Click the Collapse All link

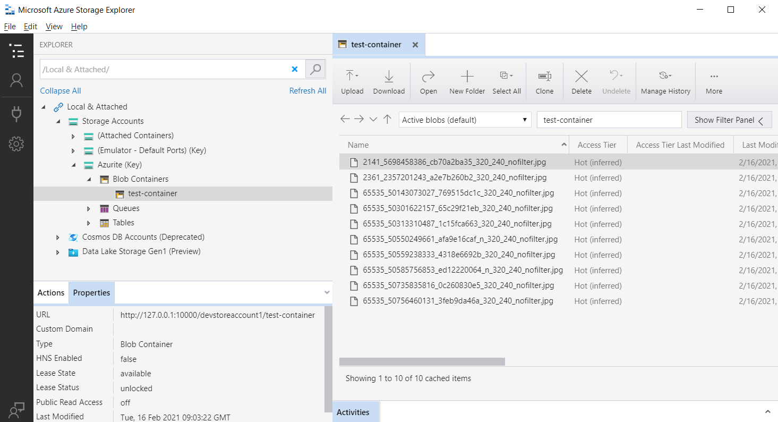click(61, 91)
